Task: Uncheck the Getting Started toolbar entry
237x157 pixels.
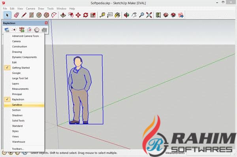Action: 24,68
